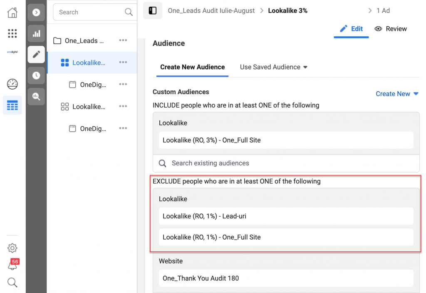Switch to the Review tab
Viewport: 426px width, 293px height.
tap(390, 28)
